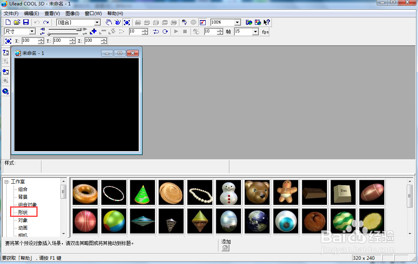The image size is (418, 264).
Task: Open the 100% zoom dropdown
Action: [237, 22]
